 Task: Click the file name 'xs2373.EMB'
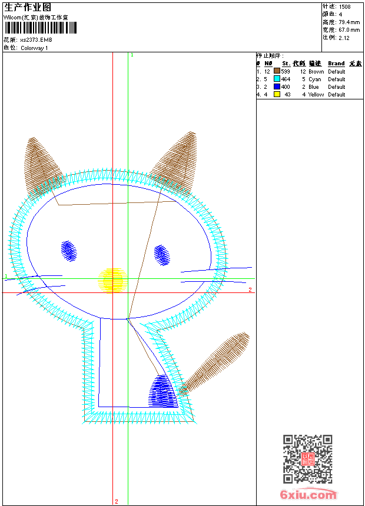pos(36,40)
